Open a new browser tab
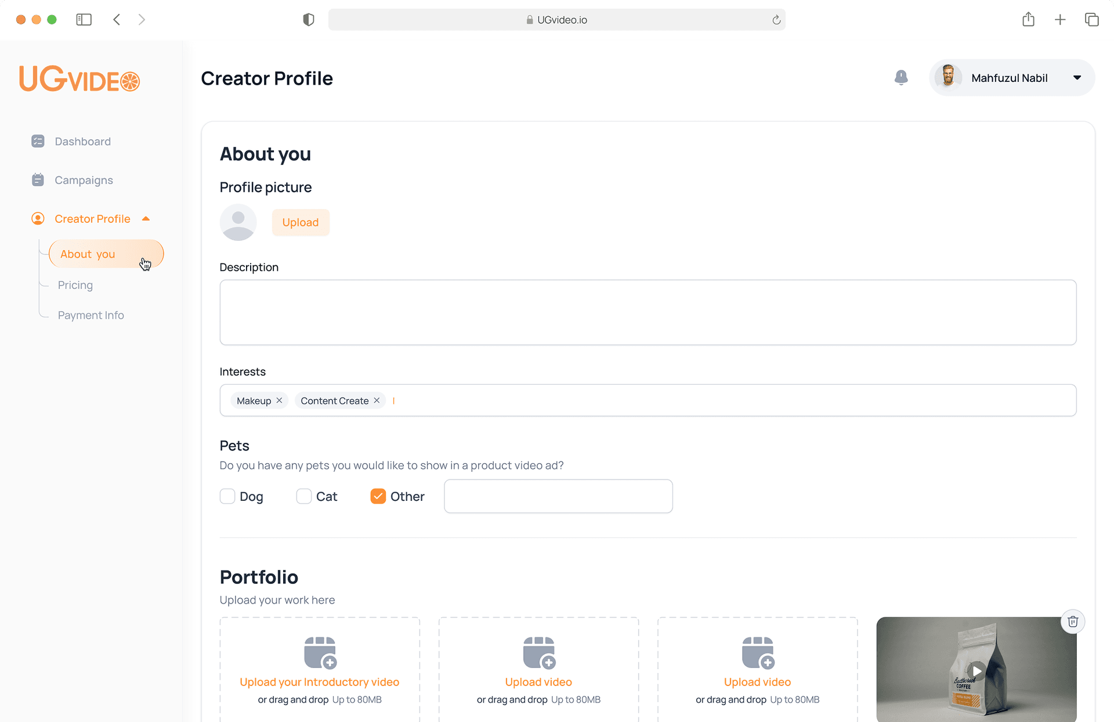 point(1060,20)
